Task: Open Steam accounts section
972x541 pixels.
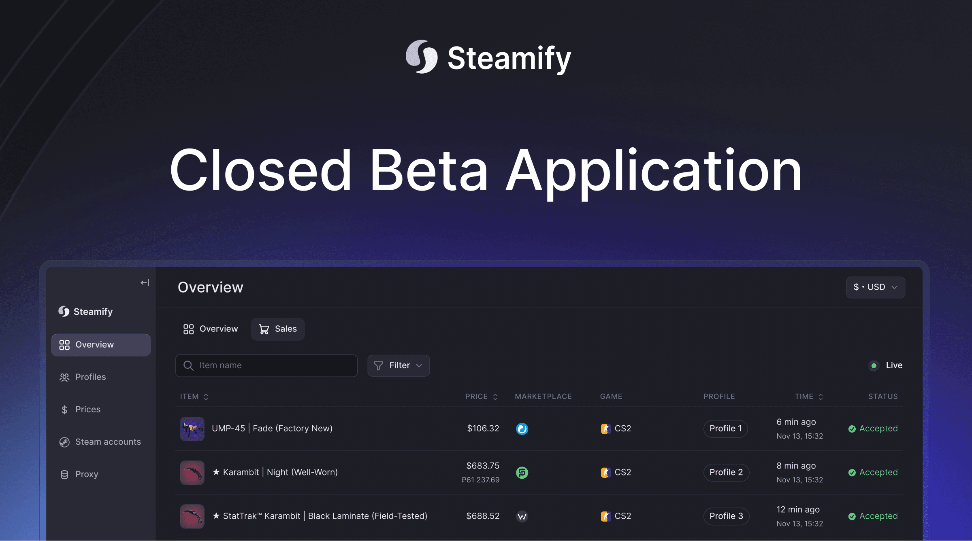Action: pos(107,441)
